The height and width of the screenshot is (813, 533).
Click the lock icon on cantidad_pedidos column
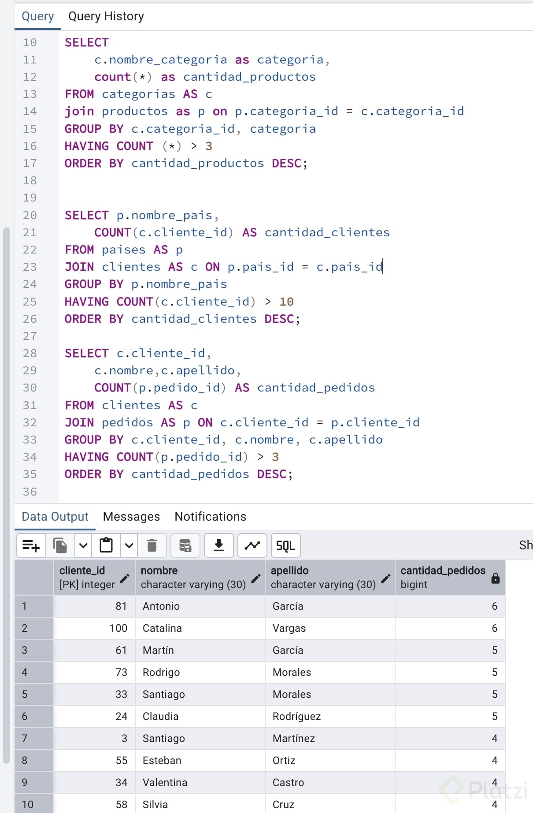(x=496, y=578)
